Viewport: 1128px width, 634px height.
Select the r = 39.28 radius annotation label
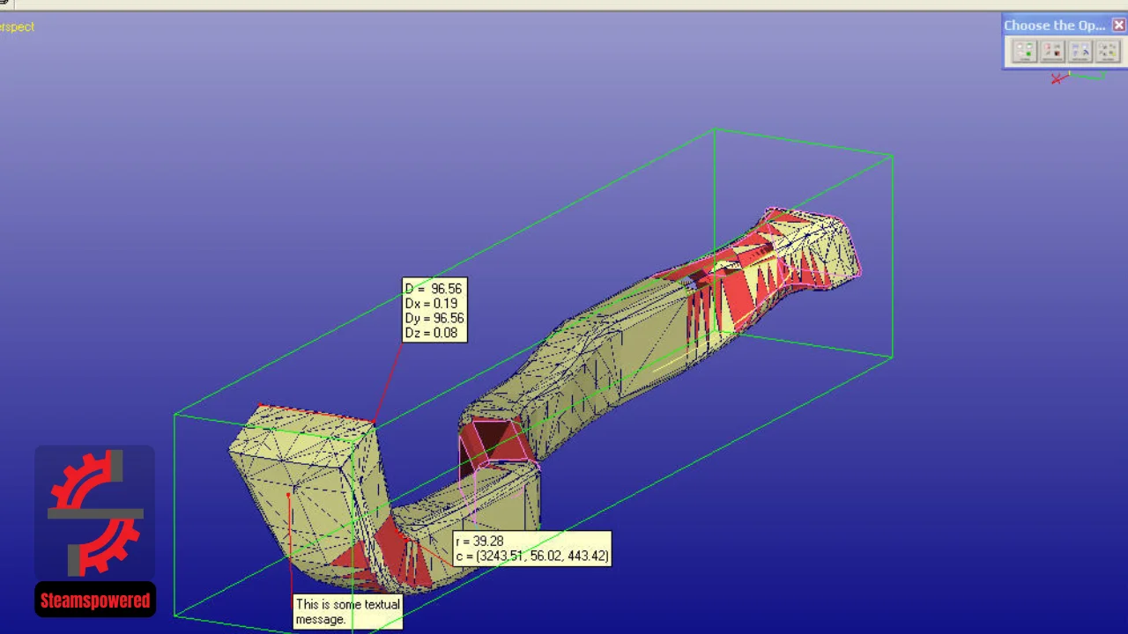click(x=531, y=549)
